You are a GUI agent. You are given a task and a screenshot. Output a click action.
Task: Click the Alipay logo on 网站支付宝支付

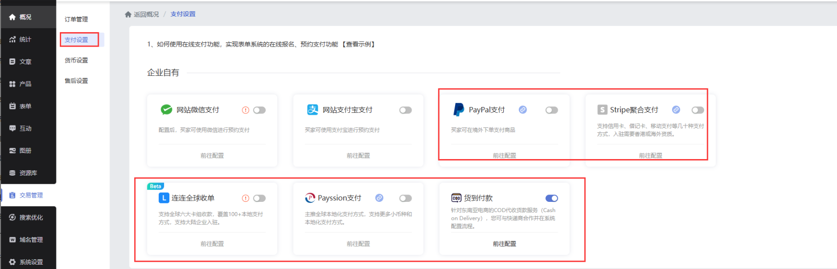[x=312, y=110]
